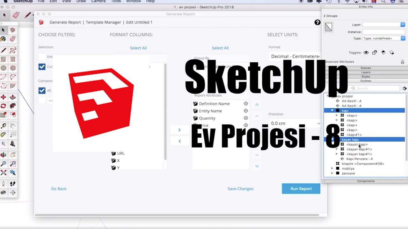
Task: Click the Instance name input field
Action: click(x=384, y=32)
